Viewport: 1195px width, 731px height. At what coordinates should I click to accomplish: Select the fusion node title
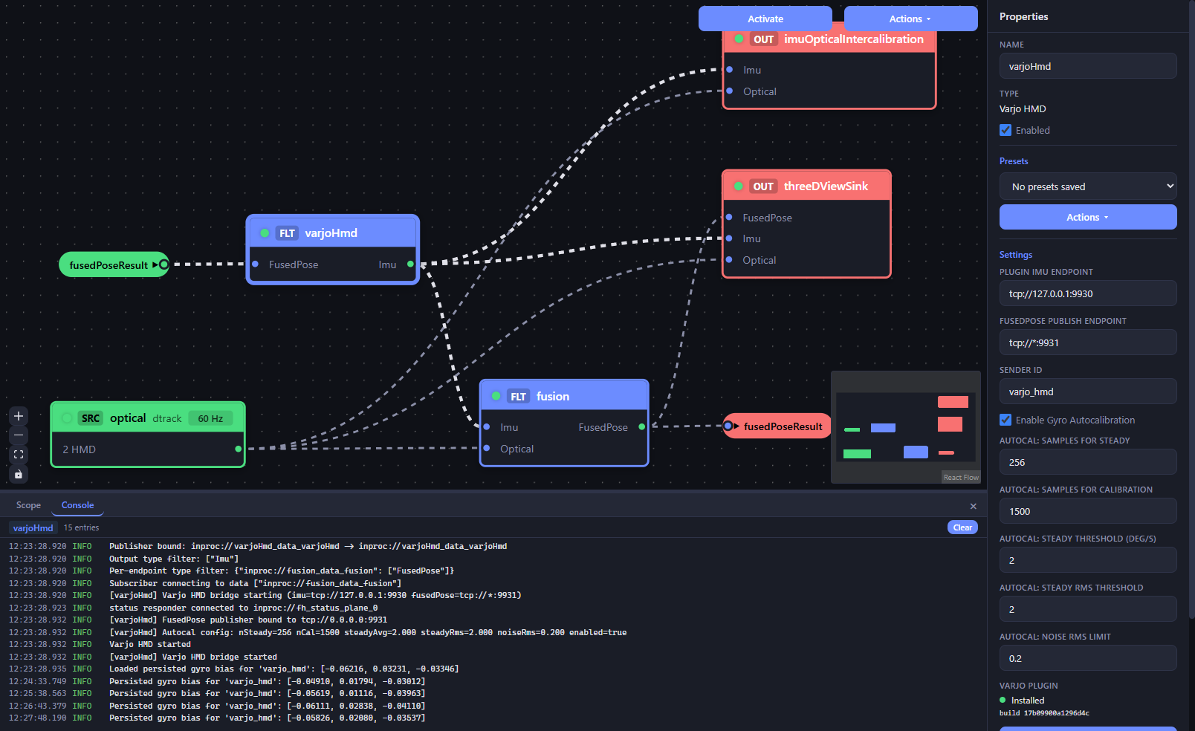click(x=553, y=397)
